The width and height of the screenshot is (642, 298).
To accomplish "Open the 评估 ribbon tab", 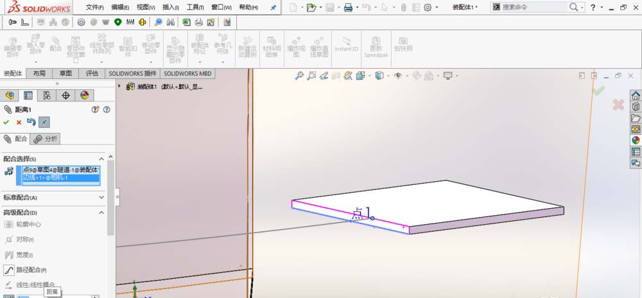I will click(92, 73).
